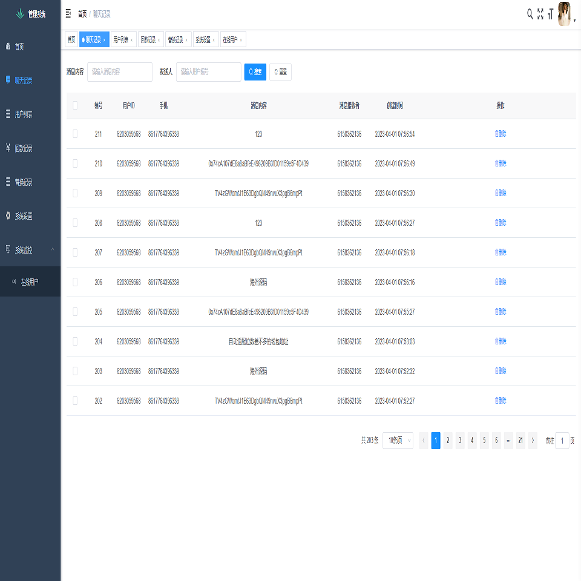
Task: Check the row checkbox for record 206
Action: click(75, 282)
